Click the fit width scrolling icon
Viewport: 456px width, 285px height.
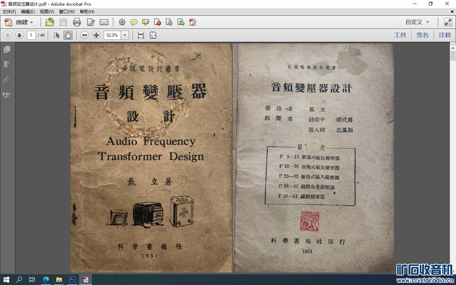(x=141, y=35)
